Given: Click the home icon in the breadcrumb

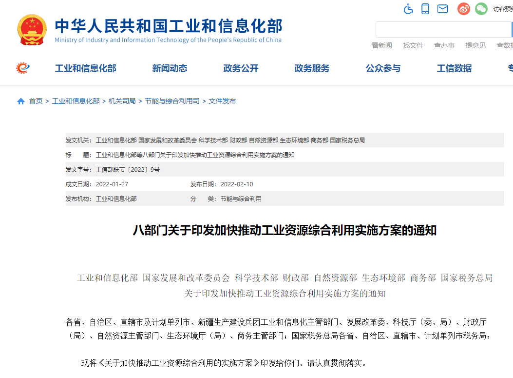Looking at the screenshot, I should click(x=20, y=101).
